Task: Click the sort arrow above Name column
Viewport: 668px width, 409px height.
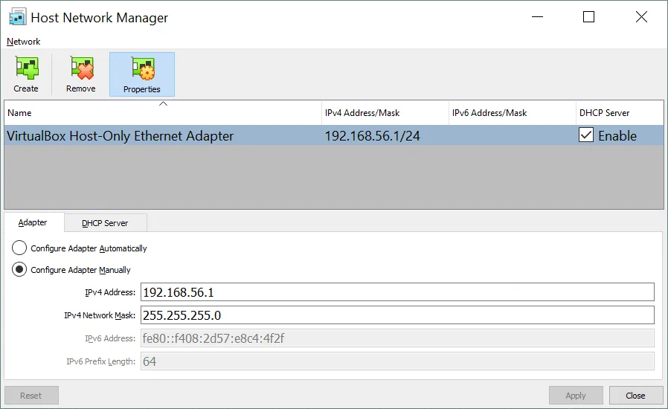Action: (163, 104)
